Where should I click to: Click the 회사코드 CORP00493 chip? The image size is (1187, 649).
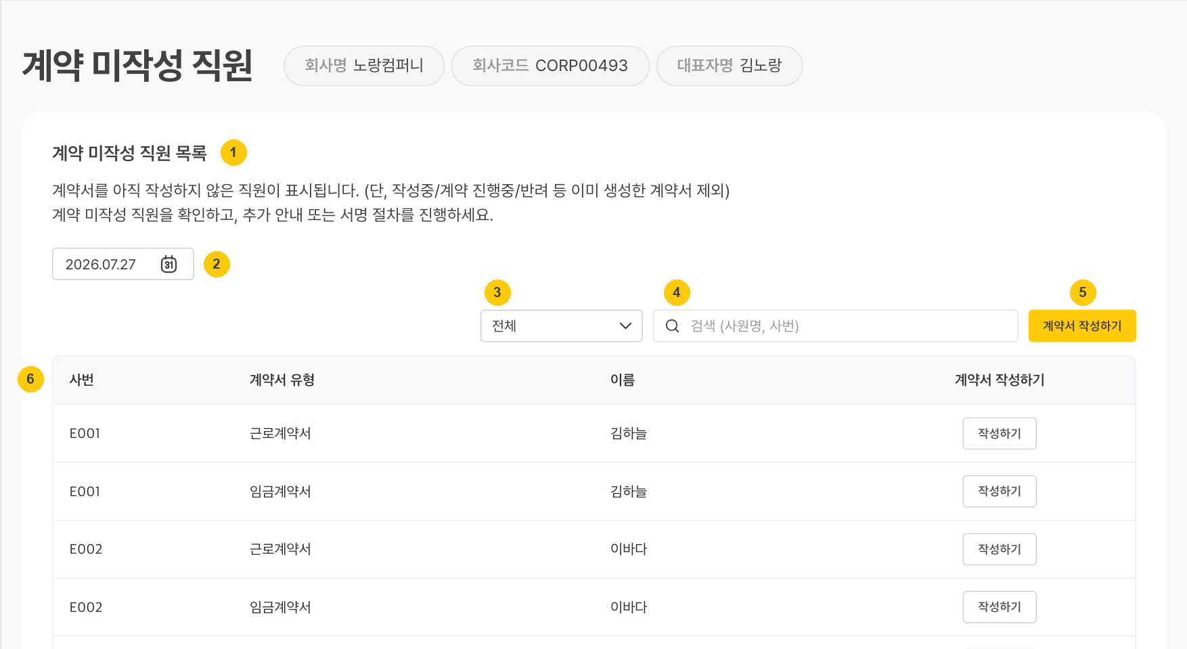point(550,66)
